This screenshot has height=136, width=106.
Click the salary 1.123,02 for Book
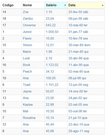pos(52,65)
